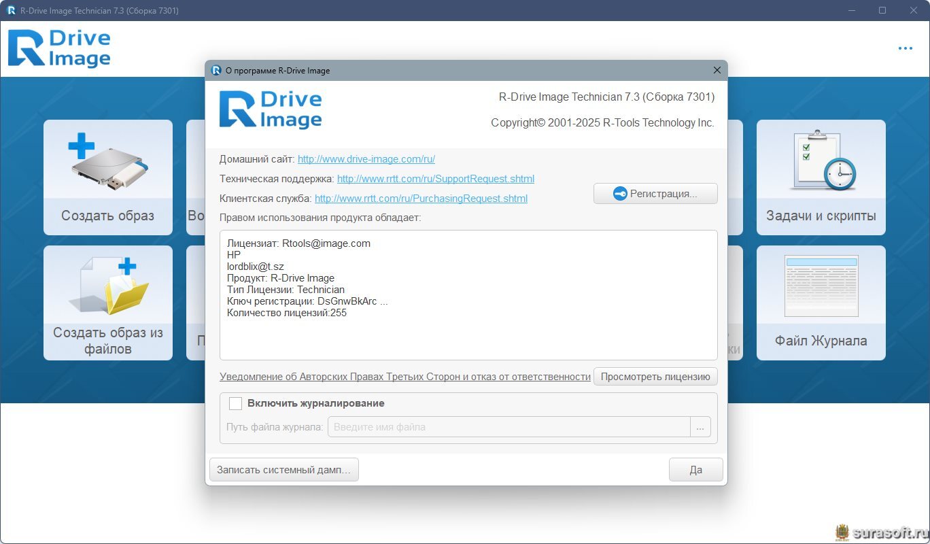
Task: Click the lordblix@t.sz text line
Action: coord(256,267)
